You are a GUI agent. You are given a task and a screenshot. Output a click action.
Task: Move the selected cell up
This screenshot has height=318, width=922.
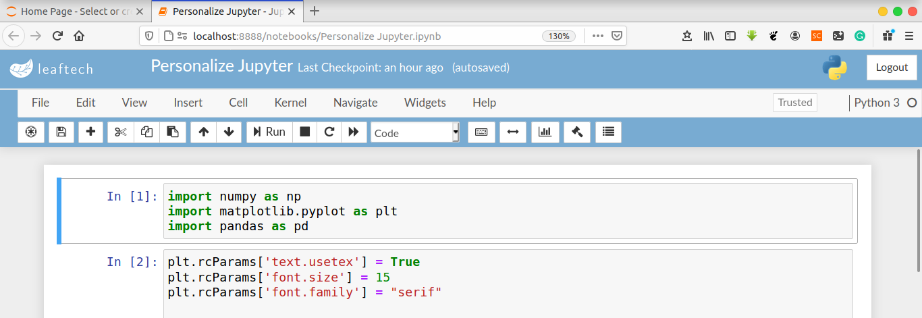(203, 132)
